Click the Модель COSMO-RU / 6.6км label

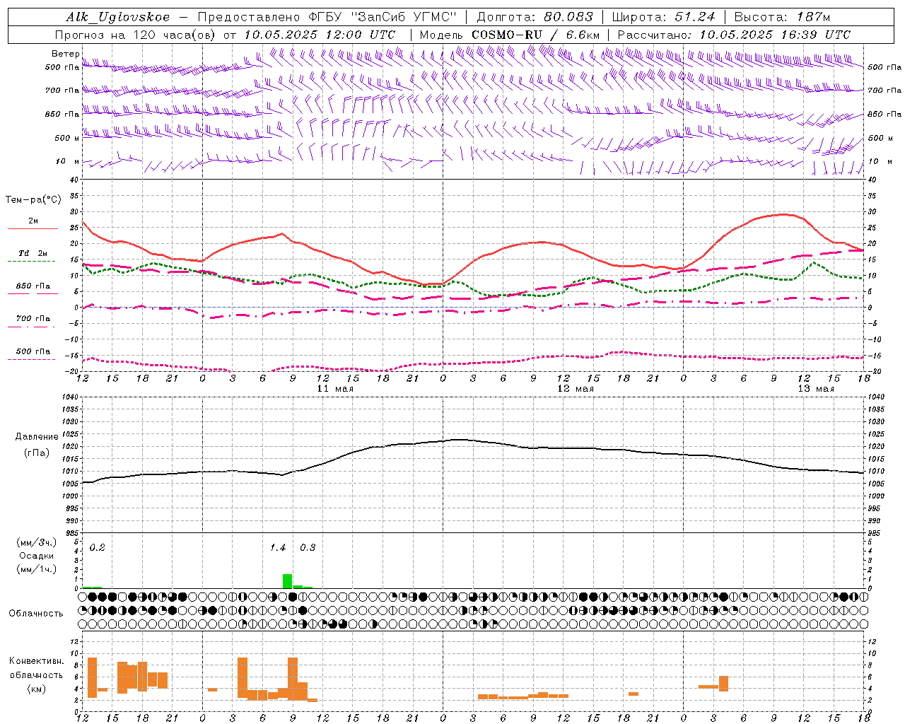point(510,35)
